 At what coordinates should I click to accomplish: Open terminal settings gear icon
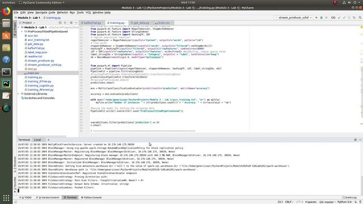356,140
